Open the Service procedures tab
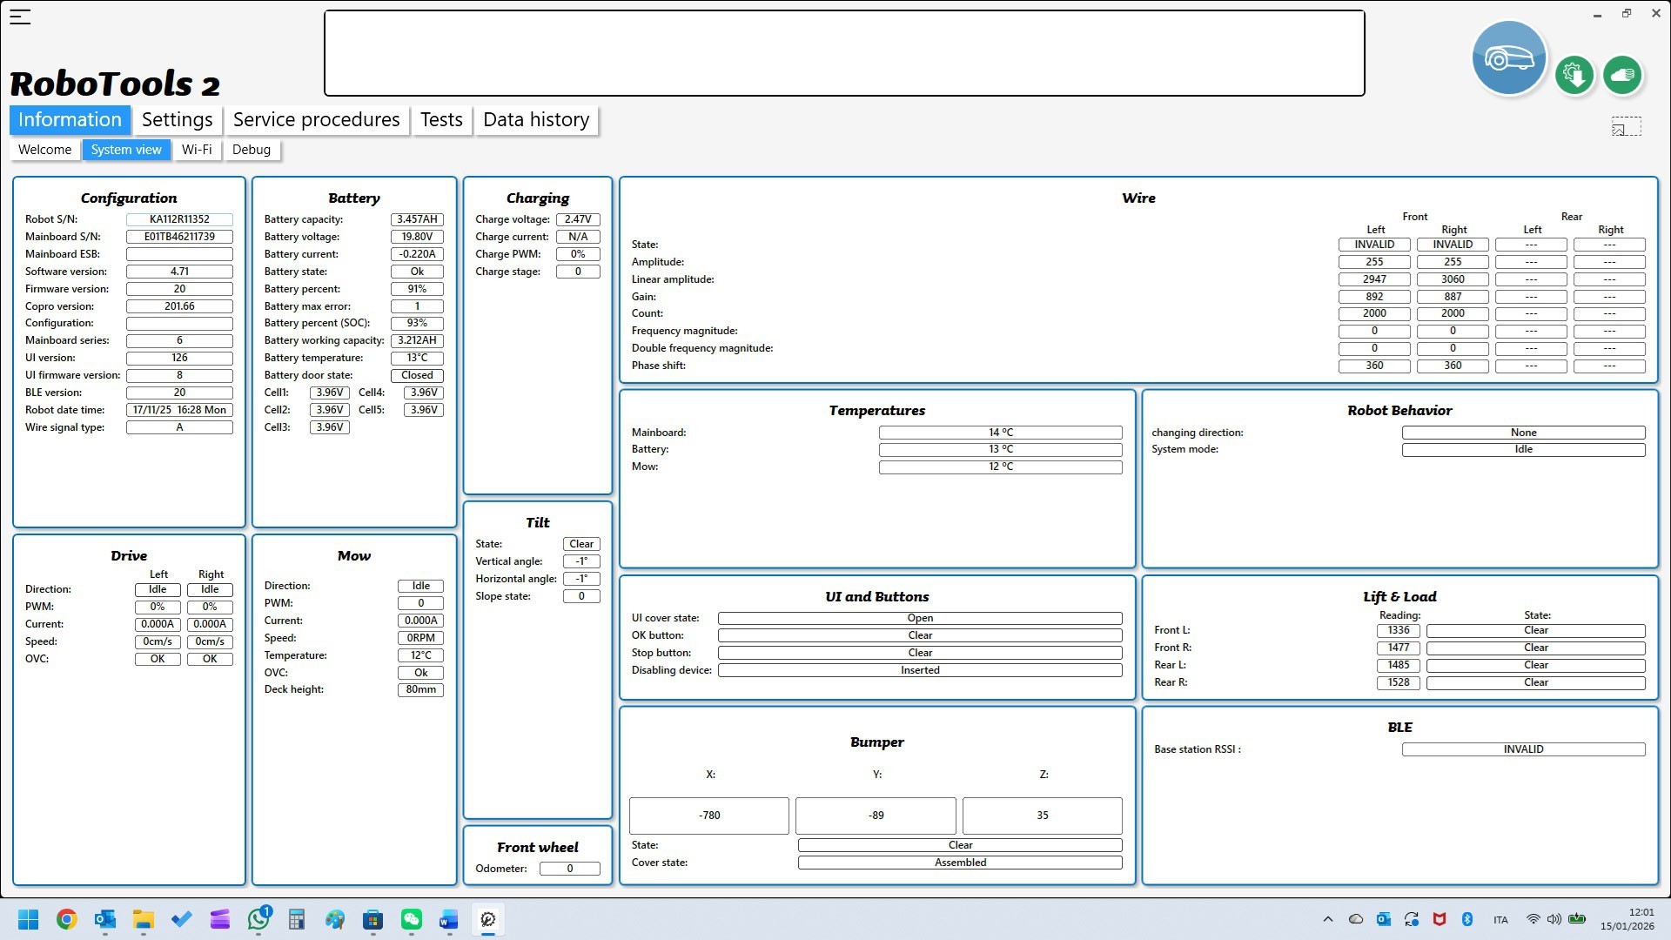 pos(316,120)
